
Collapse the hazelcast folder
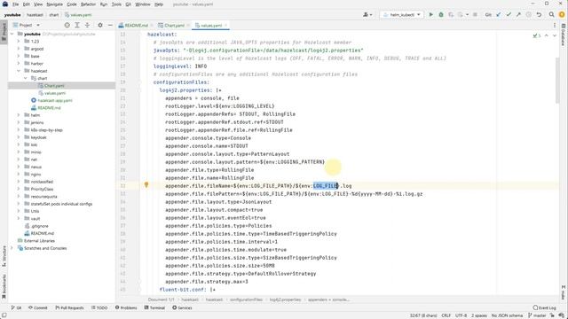(19, 71)
